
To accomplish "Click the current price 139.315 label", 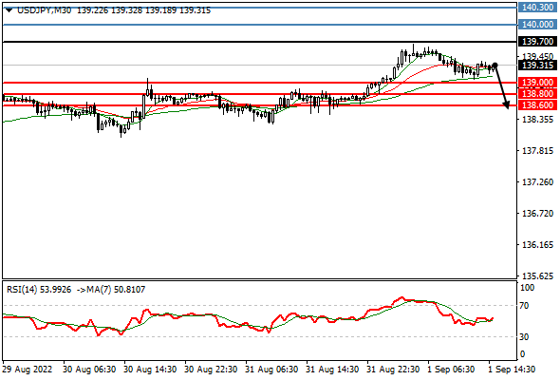I will pos(537,65).
